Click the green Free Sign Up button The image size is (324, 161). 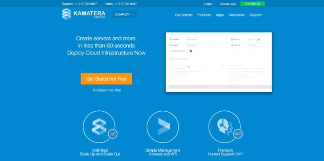[253, 4]
